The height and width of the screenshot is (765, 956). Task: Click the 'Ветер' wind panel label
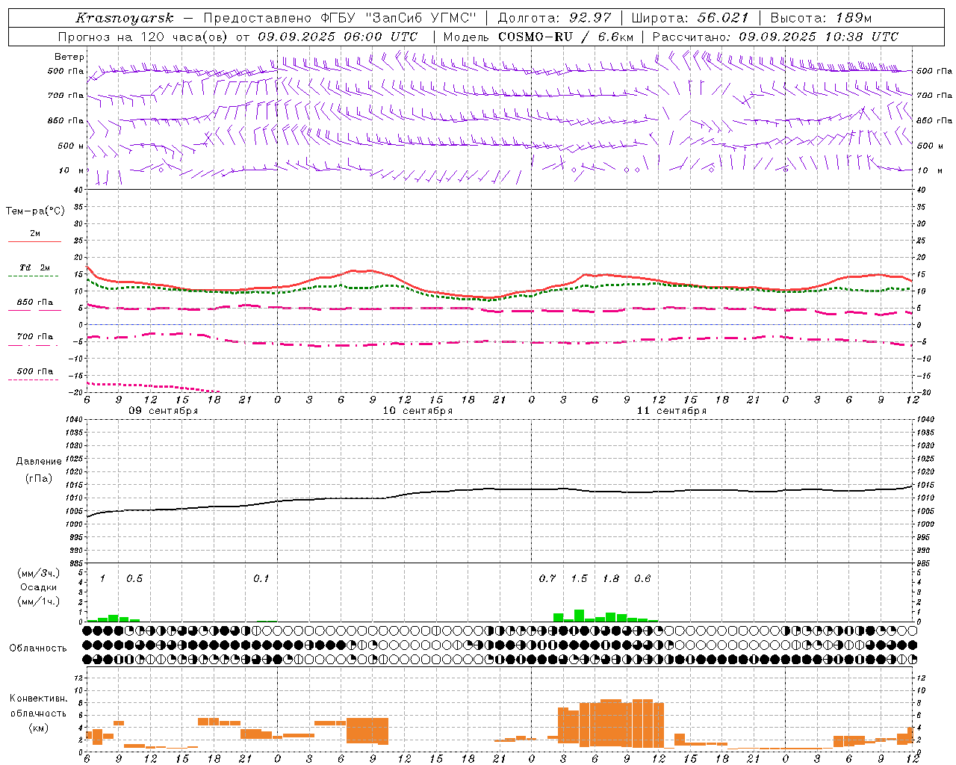pyautogui.click(x=69, y=57)
